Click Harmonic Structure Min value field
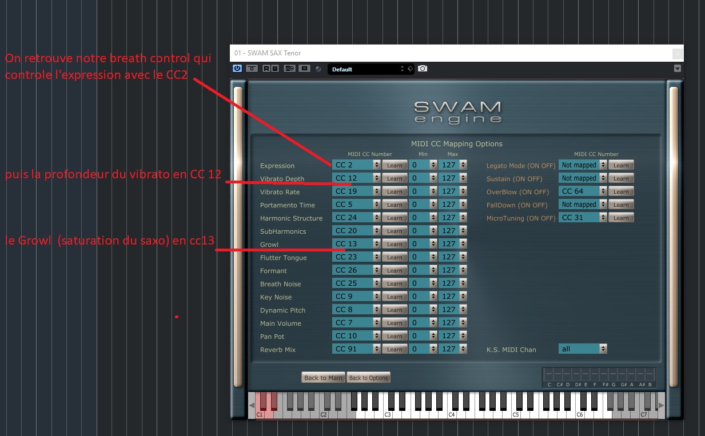705x436 pixels. click(x=420, y=218)
